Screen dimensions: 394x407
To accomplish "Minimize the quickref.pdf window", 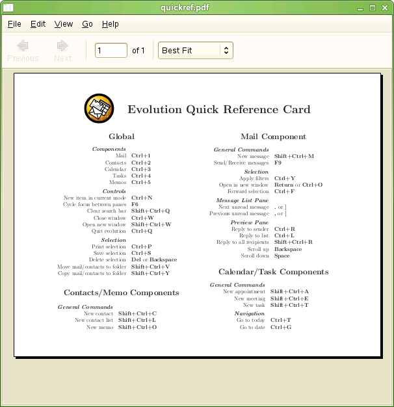I will coord(360,8).
